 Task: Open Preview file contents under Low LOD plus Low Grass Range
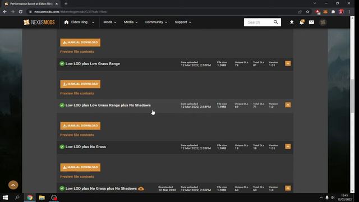77,94
